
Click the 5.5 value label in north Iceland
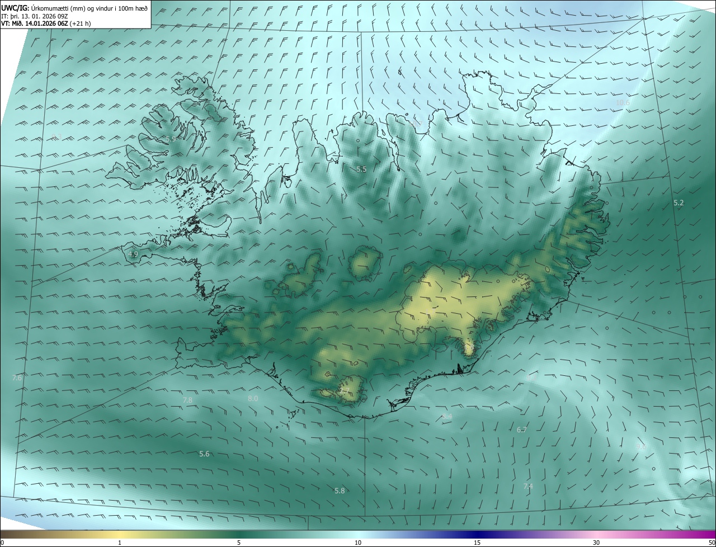point(361,169)
